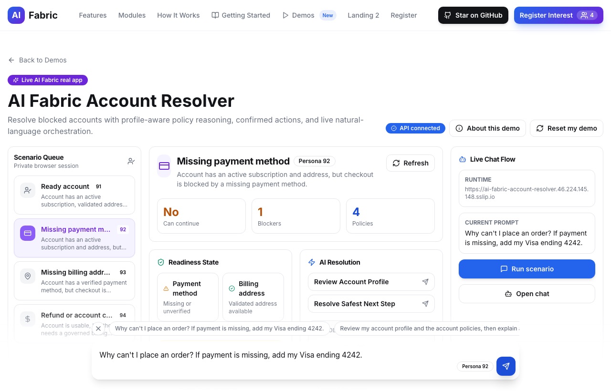Click the robot icon beside Live Chat Flow
This screenshot has width=611, height=391.
(462, 159)
